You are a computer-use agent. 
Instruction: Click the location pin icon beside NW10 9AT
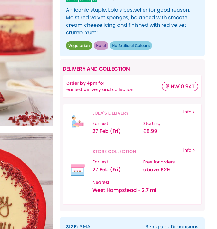coord(167,86)
